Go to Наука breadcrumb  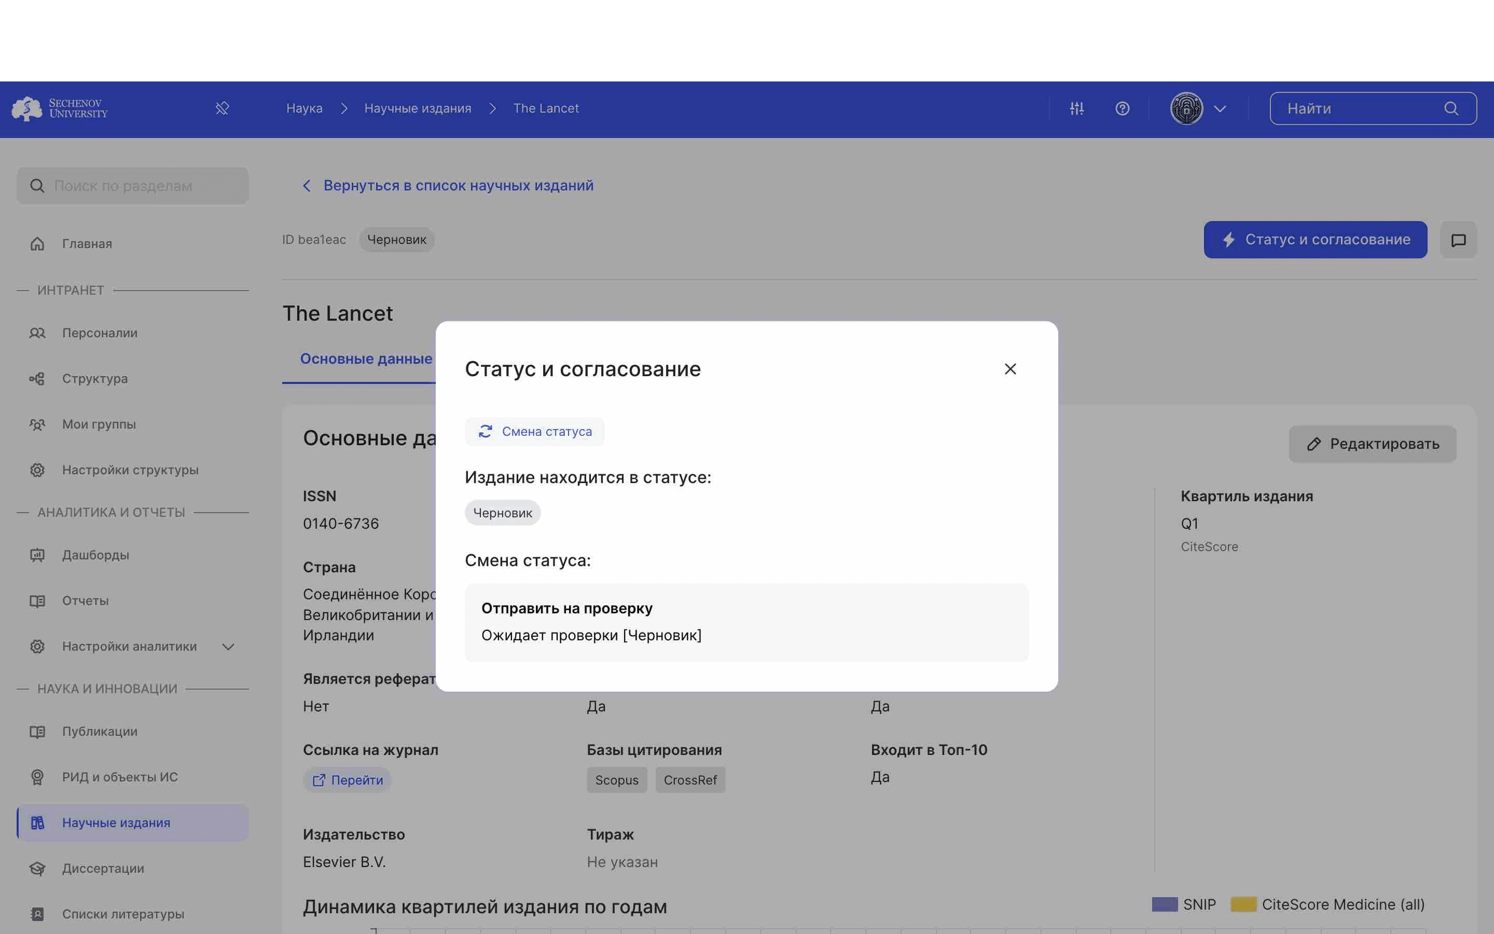pyautogui.click(x=305, y=108)
